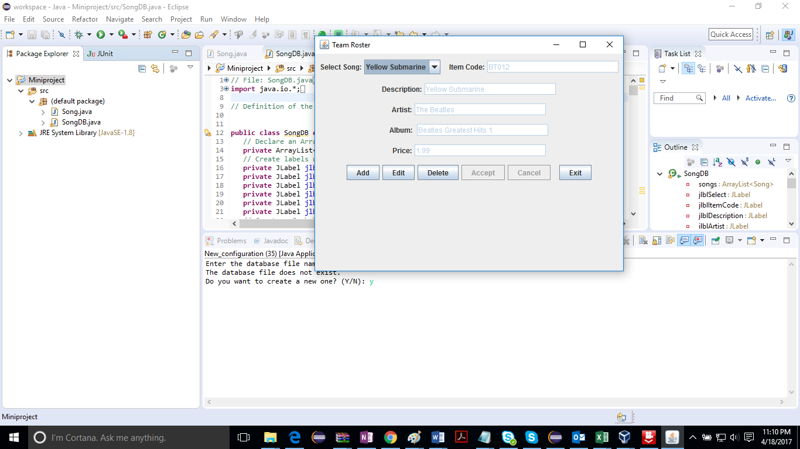Collapse the SongDB class in the Outline
This screenshot has width=800, height=449.
click(x=660, y=174)
